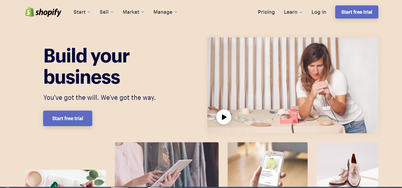Play the hero video with the play button
The height and width of the screenshot is (188, 402).
coord(224,117)
